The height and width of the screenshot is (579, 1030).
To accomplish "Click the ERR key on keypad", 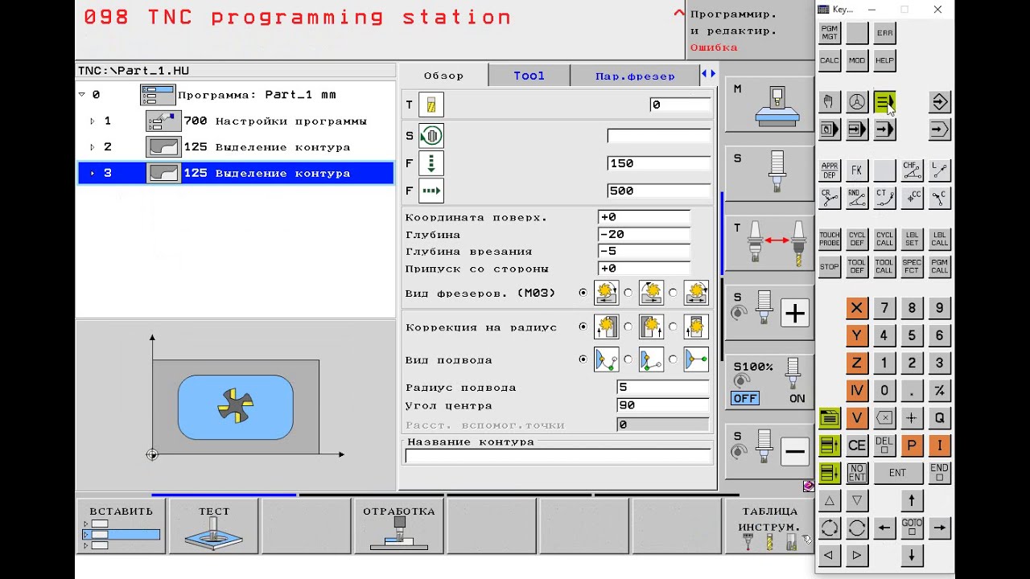I will (x=884, y=33).
